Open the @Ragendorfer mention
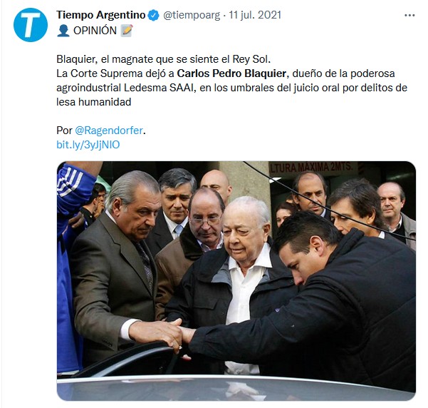The width and height of the screenshot is (428, 408). pos(109,131)
